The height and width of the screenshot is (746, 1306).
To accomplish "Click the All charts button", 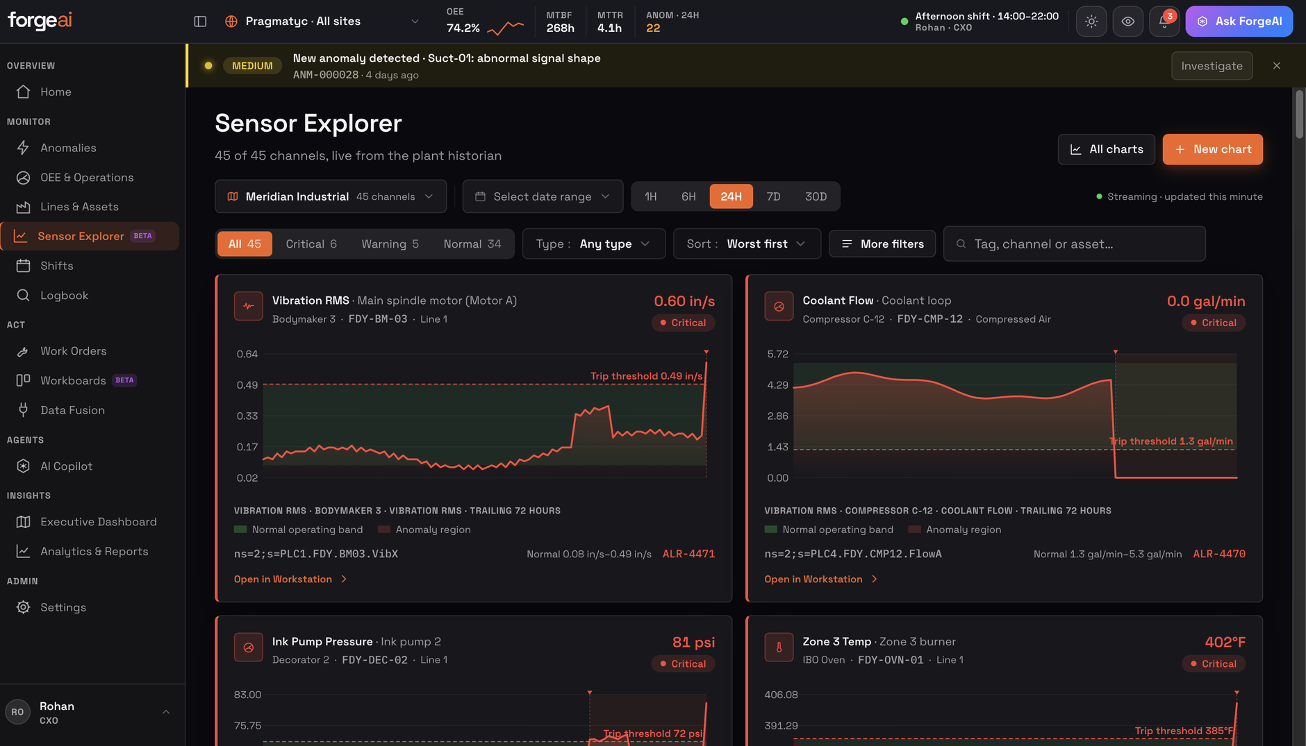I will pyautogui.click(x=1106, y=149).
